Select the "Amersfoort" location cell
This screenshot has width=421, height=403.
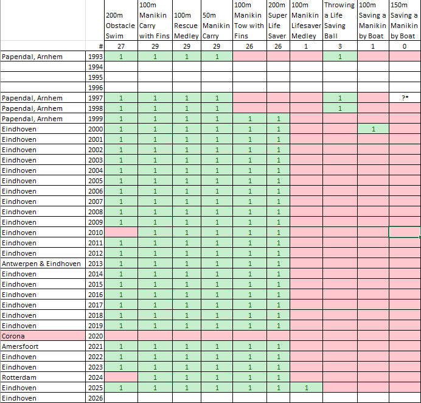pyautogui.click(x=43, y=346)
